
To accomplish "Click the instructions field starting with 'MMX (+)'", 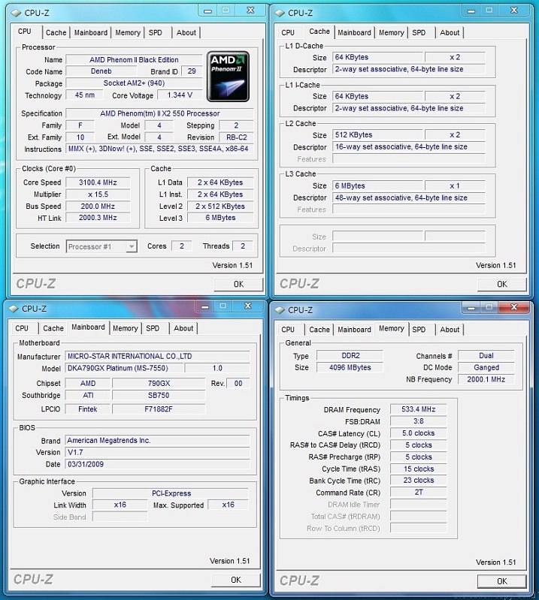I will pos(160,149).
